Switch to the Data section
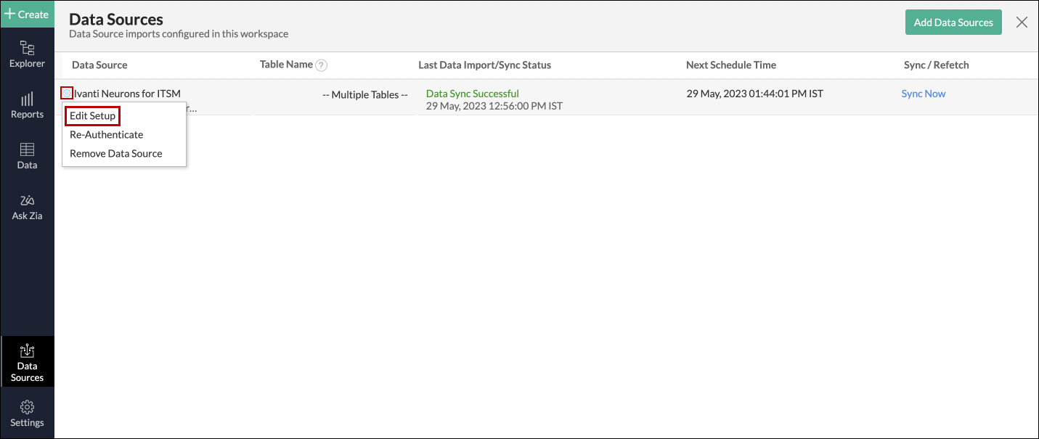The image size is (1039, 439). pyautogui.click(x=27, y=155)
